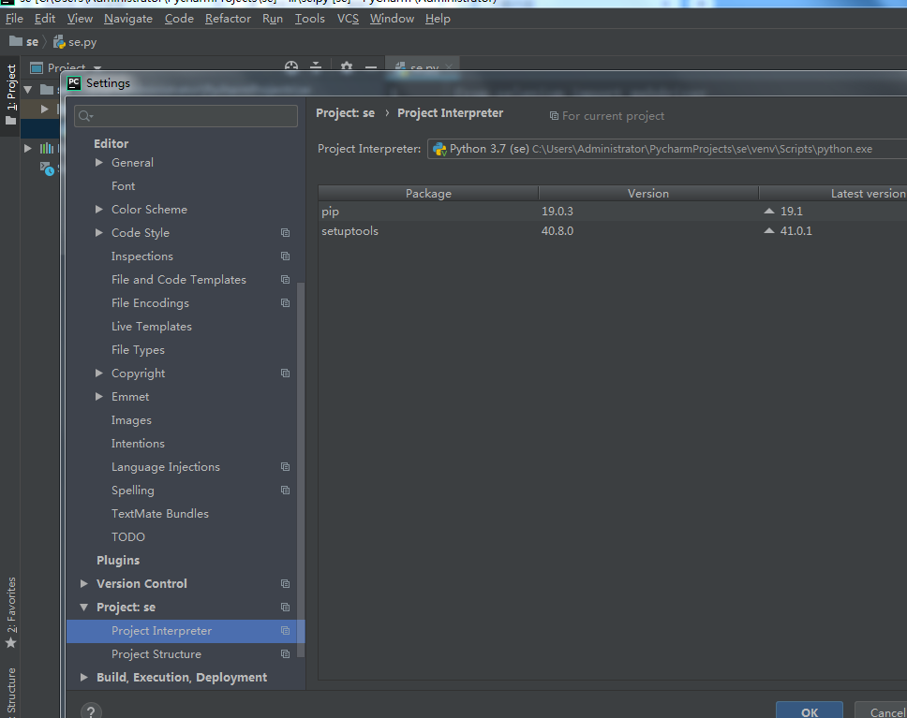907x718 pixels.
Task: Open the question mark help button
Action: 91,711
